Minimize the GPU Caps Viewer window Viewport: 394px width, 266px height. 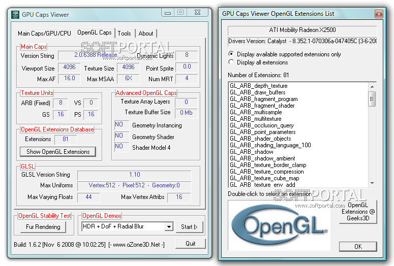pyautogui.click(x=168, y=13)
